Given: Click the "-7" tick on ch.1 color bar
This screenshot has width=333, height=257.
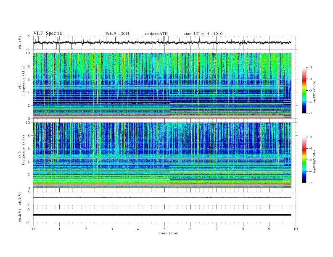Looking at the screenshot, I should pos(310,113).
